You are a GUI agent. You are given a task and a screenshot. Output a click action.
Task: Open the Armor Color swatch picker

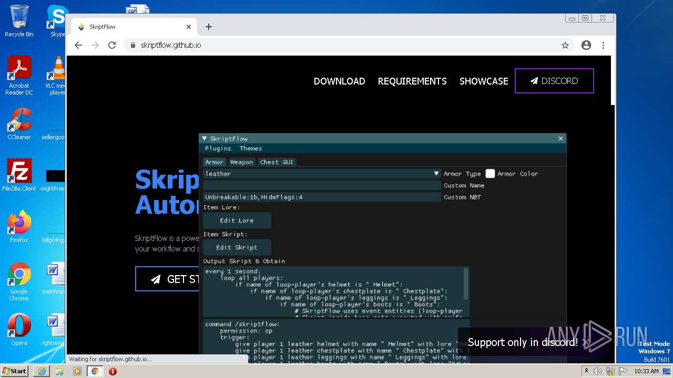coord(490,174)
